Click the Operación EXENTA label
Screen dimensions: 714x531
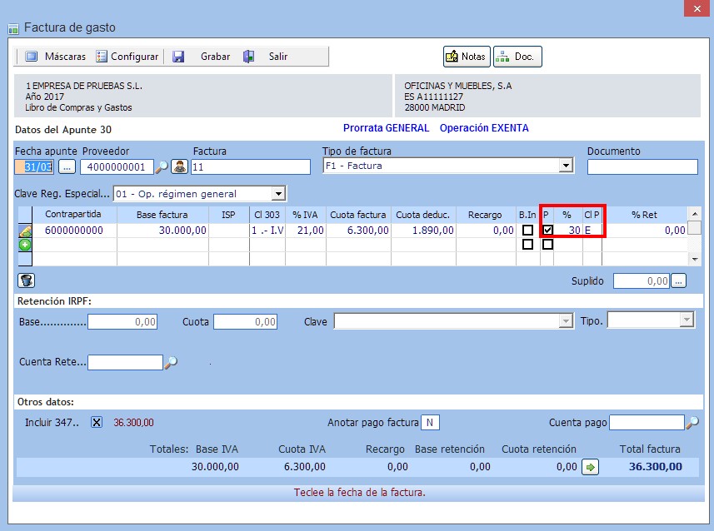click(484, 128)
